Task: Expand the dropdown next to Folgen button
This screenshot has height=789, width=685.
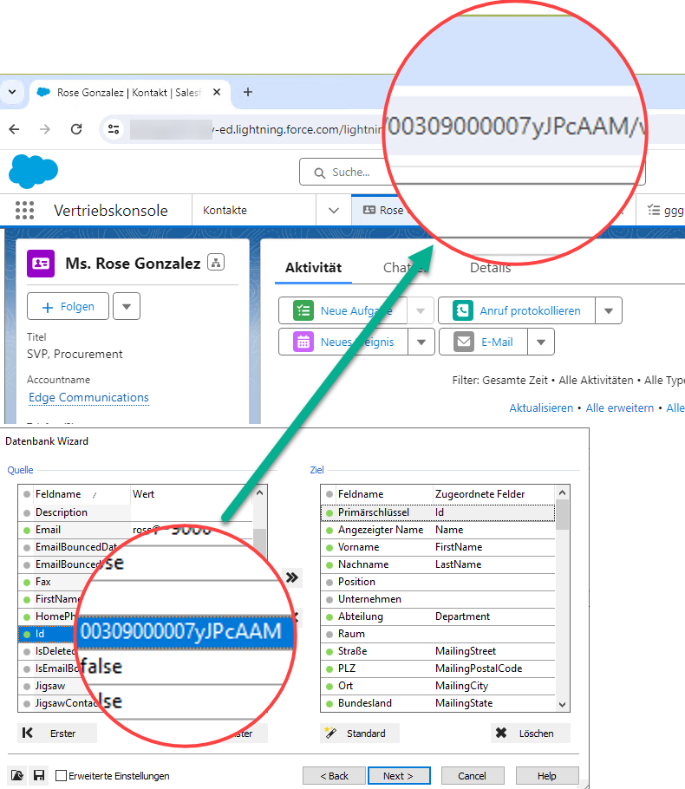Action: tap(127, 307)
